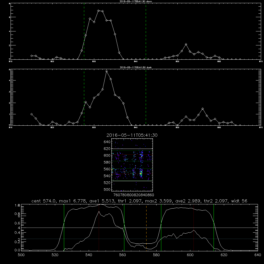Click the 540 label on image map y-axis
The height and width of the screenshot is (264, 264).
click(107, 176)
